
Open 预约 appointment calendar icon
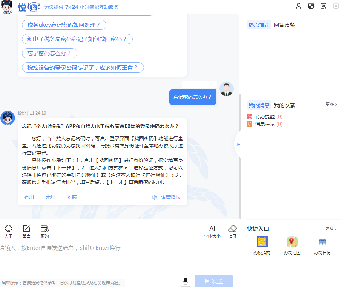tap(44, 231)
